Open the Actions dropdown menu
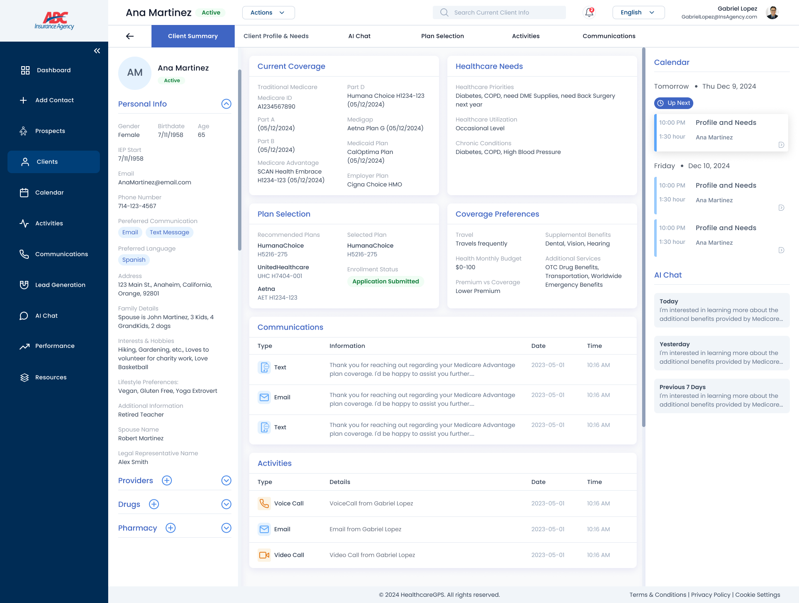Screen dimensions: 799x603 tap(268, 12)
